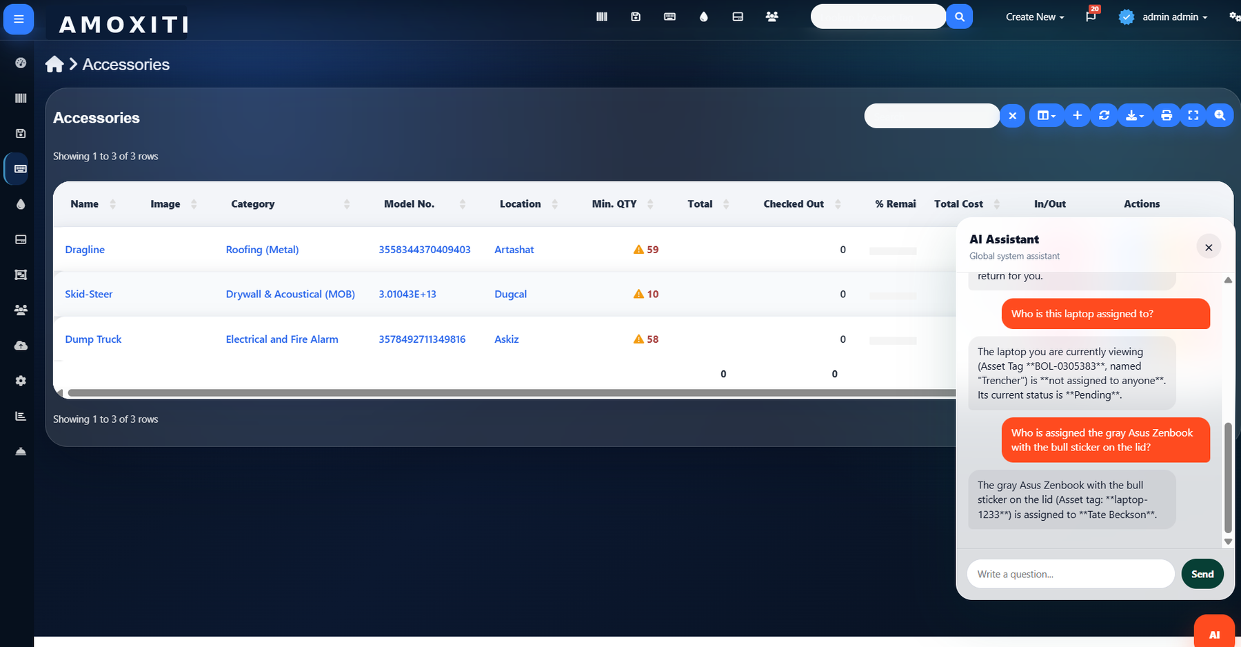Open Components from sidebar drive icon
The height and width of the screenshot is (647, 1241).
(21, 239)
